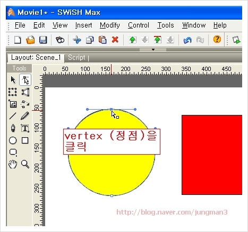
Task: Select the Line tool
Action: (13, 116)
